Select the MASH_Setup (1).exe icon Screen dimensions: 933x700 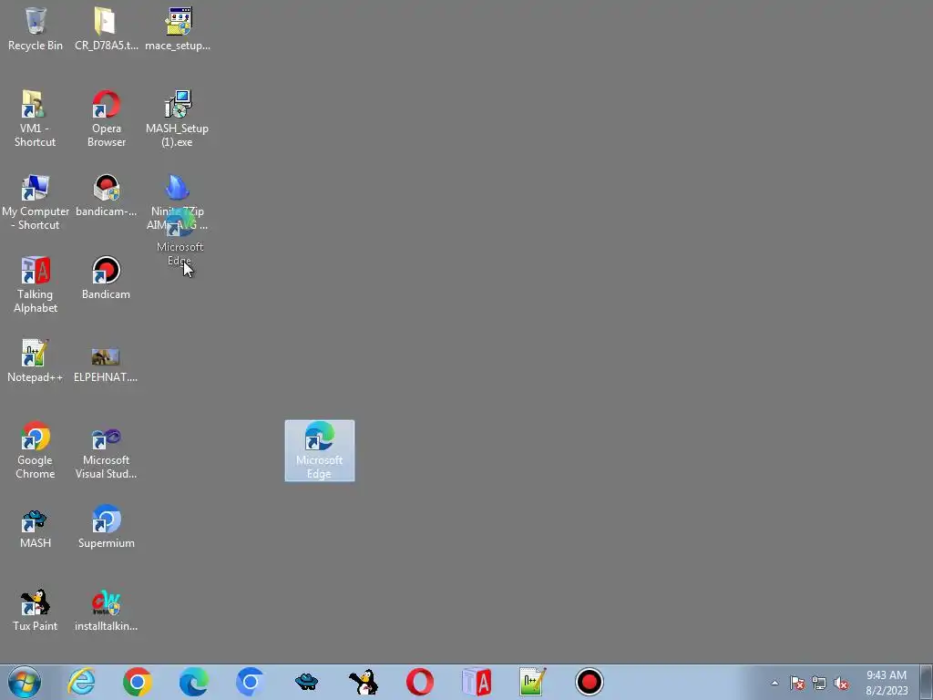[x=178, y=118]
